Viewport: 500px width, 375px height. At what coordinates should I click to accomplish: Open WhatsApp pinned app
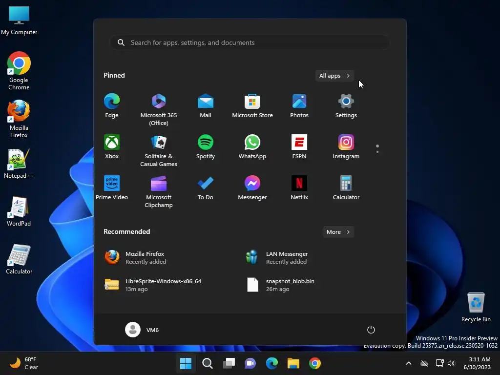tap(252, 147)
